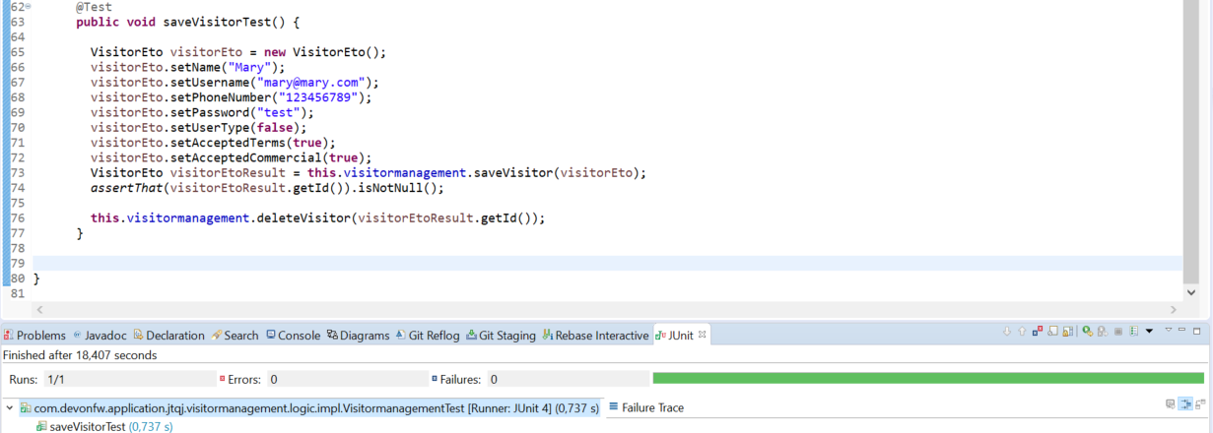Click the setAcceptedTerms(true) line

pos(213,143)
